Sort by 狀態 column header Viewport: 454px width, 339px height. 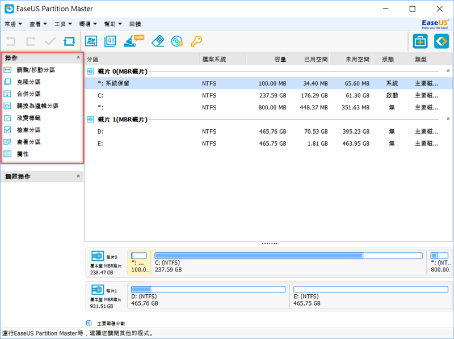(392, 60)
